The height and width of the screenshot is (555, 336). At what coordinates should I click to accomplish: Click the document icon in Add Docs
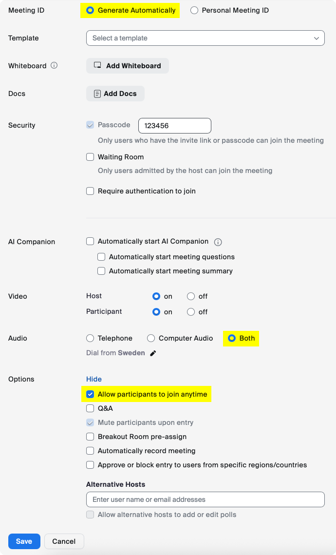[97, 94]
